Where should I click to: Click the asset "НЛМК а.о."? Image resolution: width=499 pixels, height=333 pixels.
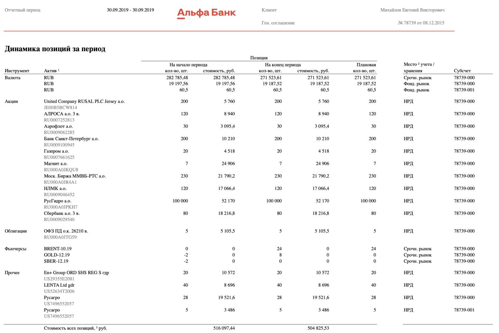coord(55,189)
